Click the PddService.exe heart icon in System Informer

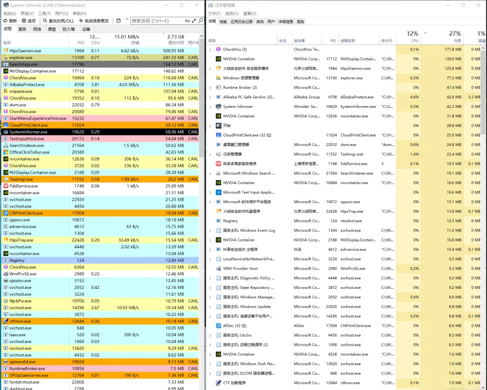pos(5,186)
